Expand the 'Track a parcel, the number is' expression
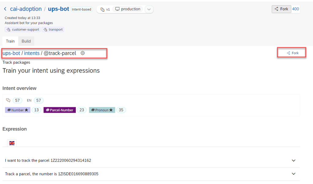 (x=293, y=174)
